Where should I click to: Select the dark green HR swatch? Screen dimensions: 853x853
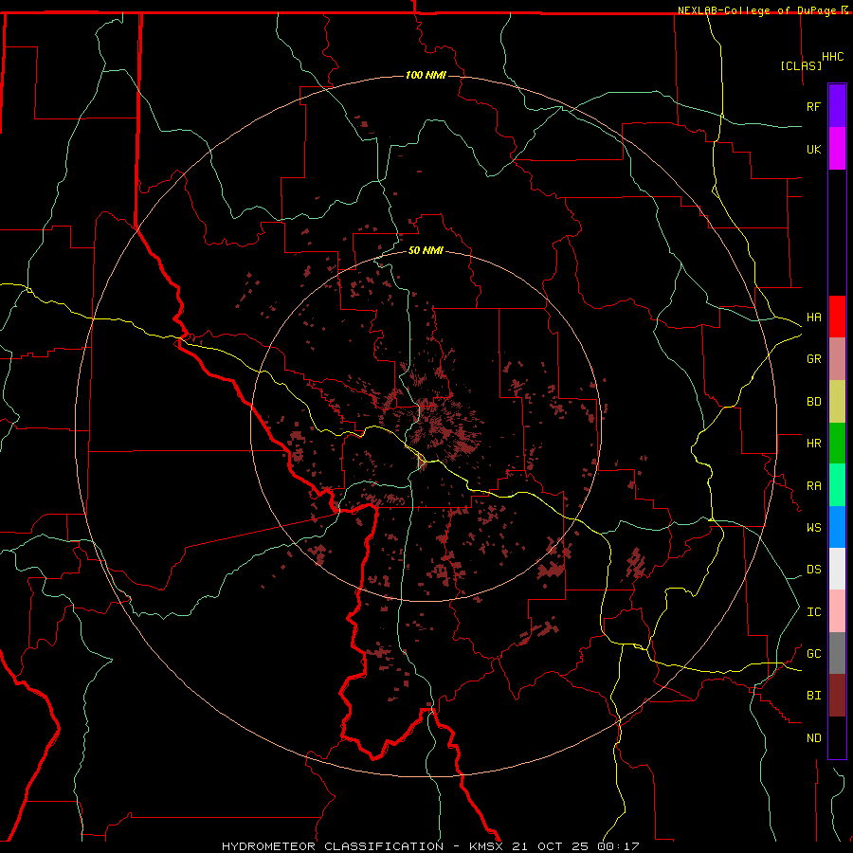click(x=837, y=444)
